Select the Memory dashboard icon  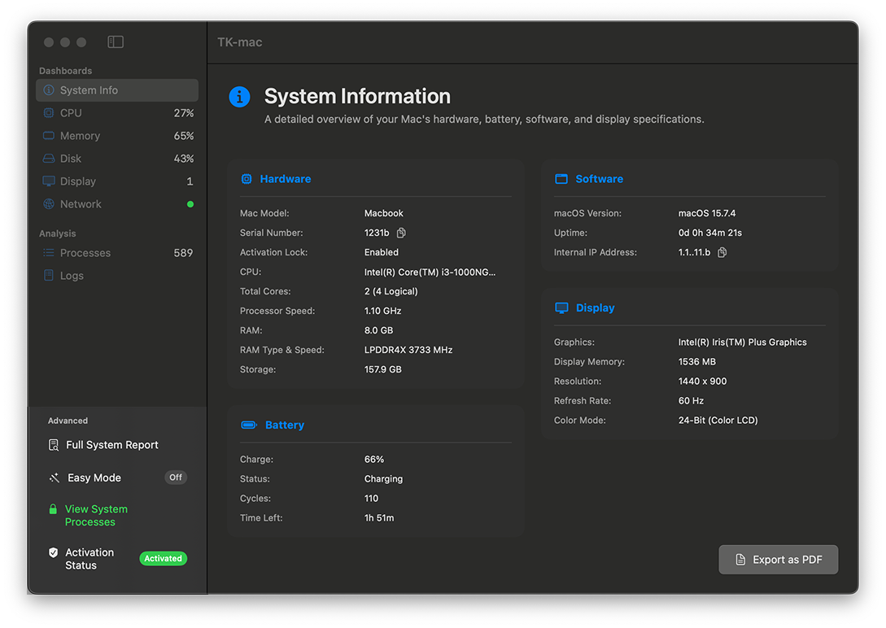click(x=49, y=135)
